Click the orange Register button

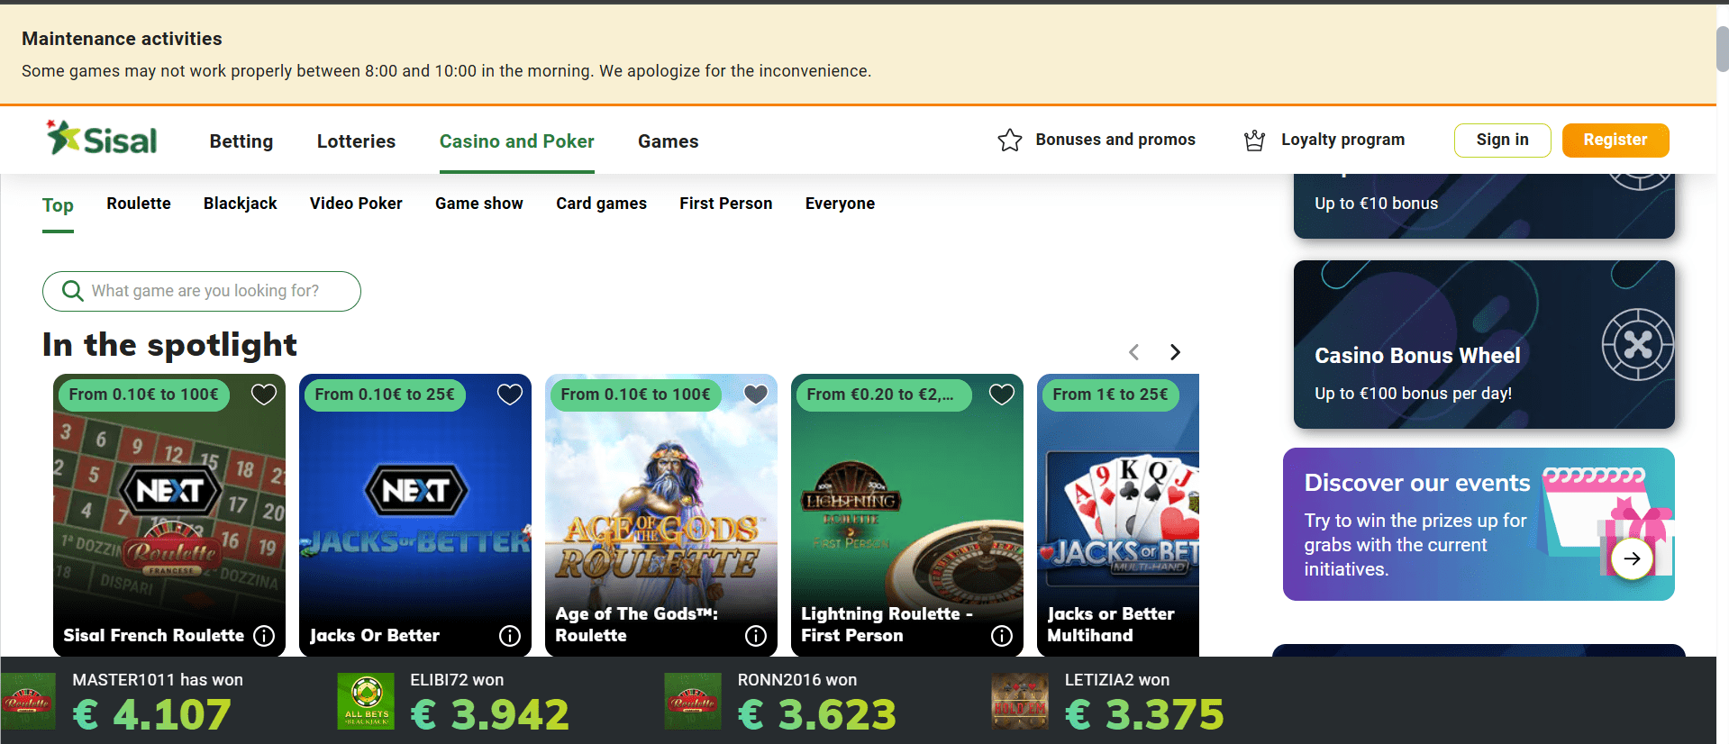[x=1615, y=140]
